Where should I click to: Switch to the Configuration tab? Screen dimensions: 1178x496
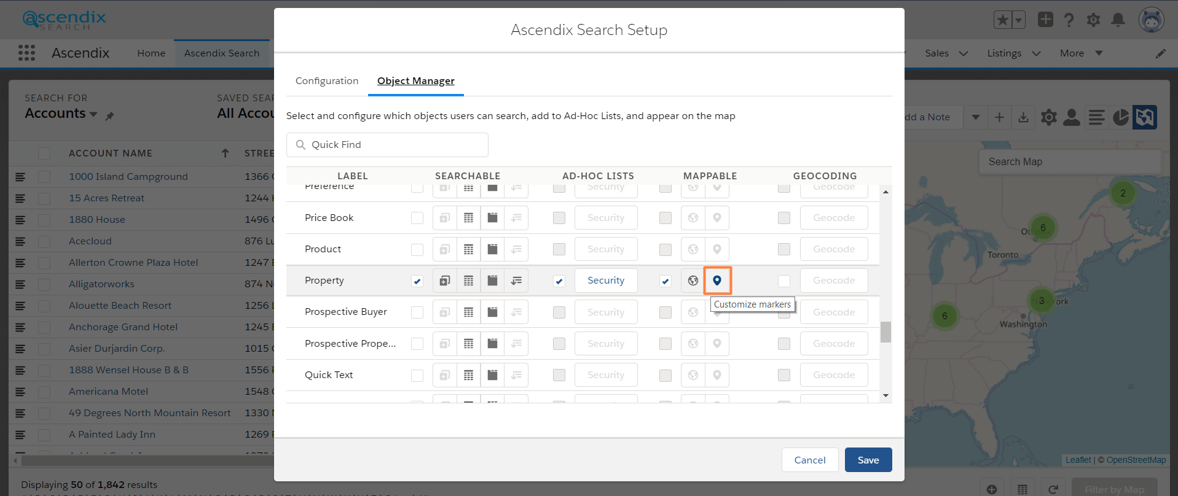[x=327, y=81]
